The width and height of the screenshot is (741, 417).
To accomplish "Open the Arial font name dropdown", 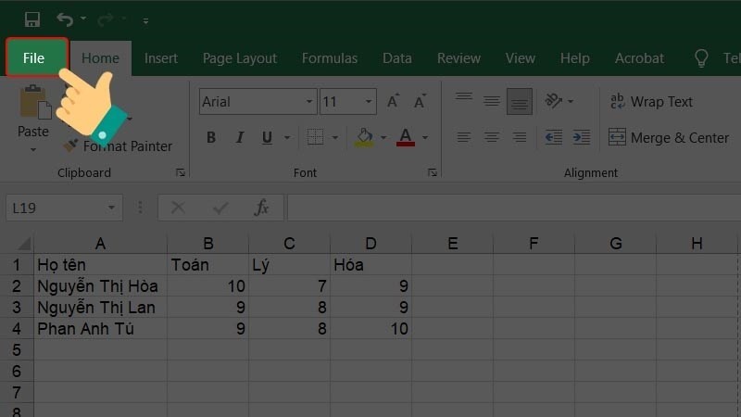I will [309, 101].
